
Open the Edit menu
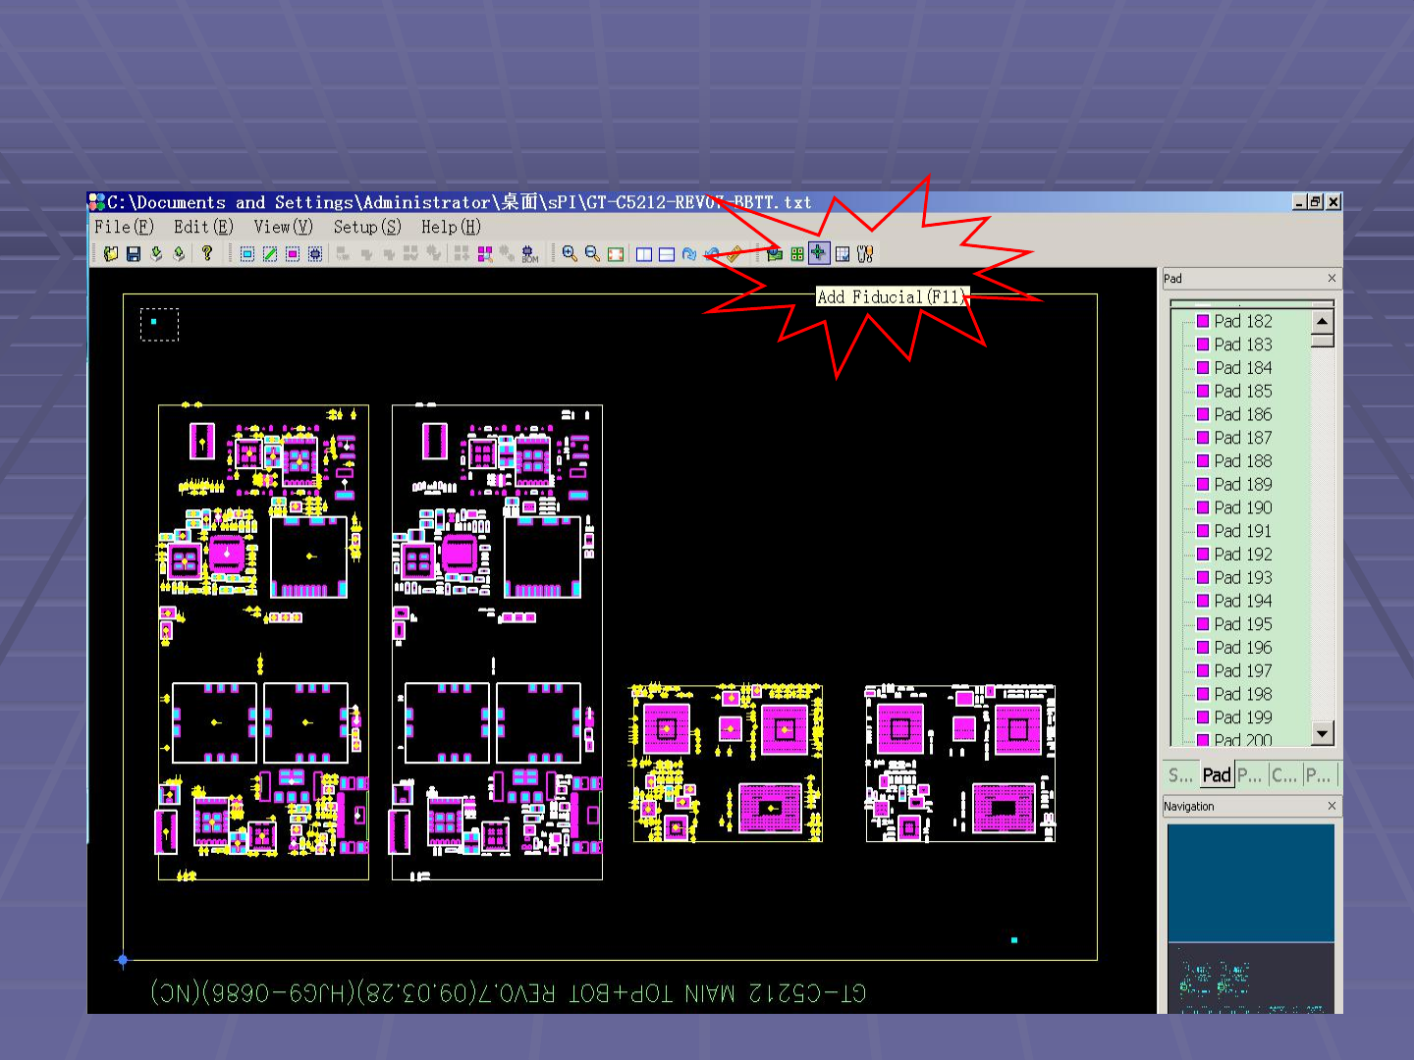point(203,227)
